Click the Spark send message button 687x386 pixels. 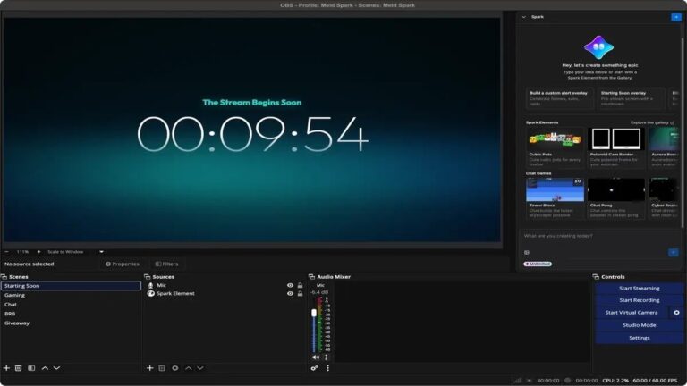[674, 252]
